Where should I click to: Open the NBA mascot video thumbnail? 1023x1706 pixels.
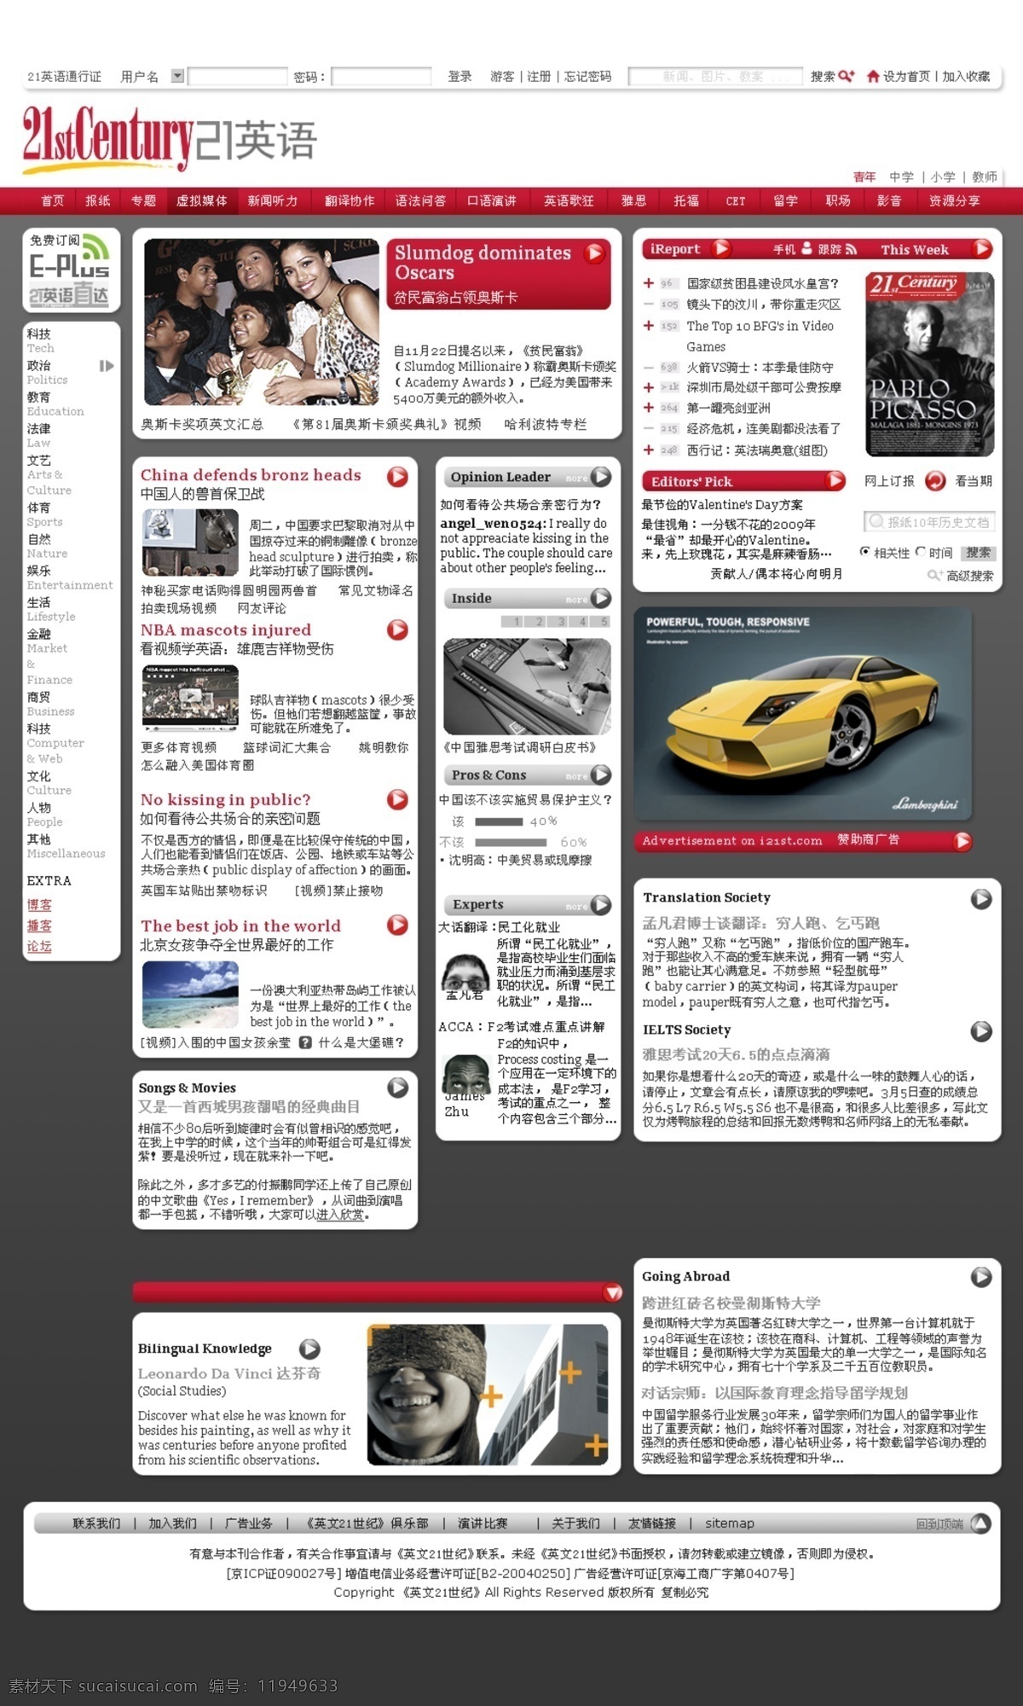[190, 699]
